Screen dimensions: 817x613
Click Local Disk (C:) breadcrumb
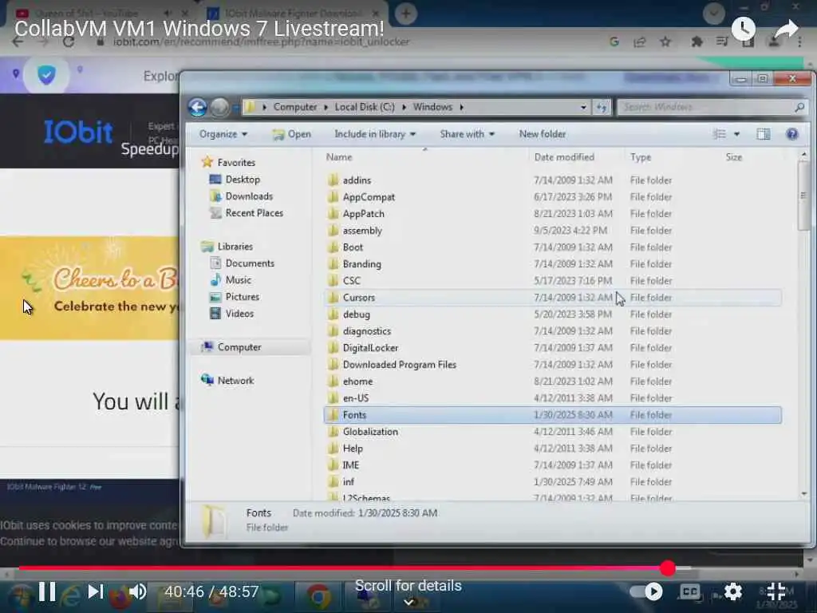click(x=364, y=107)
